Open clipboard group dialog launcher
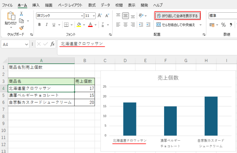This screenshot has height=153, width=237. 32,34
